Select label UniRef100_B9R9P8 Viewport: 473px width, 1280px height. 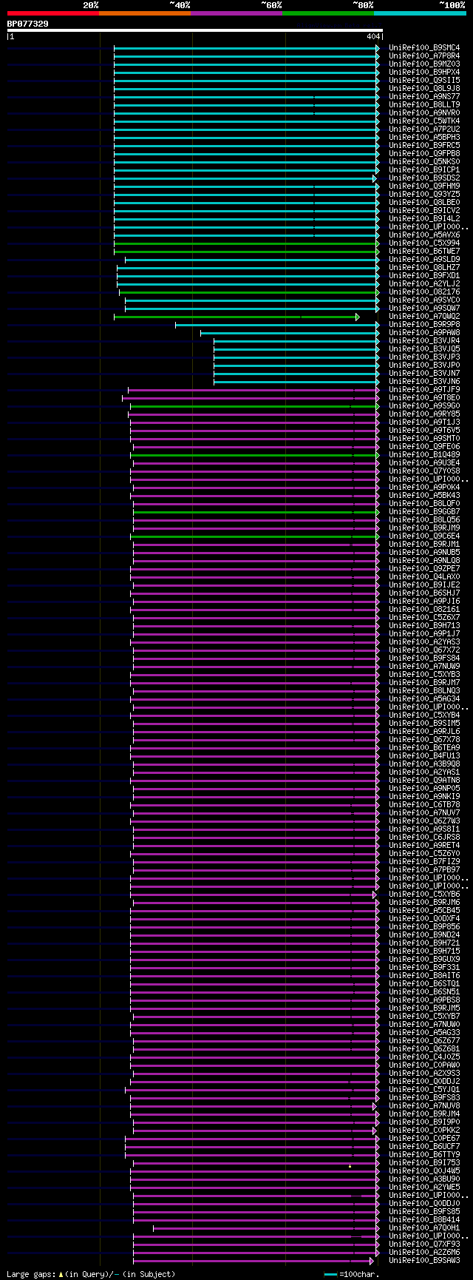point(424,325)
